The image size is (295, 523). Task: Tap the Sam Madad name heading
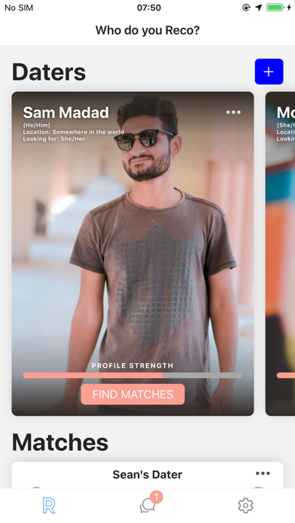tap(65, 113)
